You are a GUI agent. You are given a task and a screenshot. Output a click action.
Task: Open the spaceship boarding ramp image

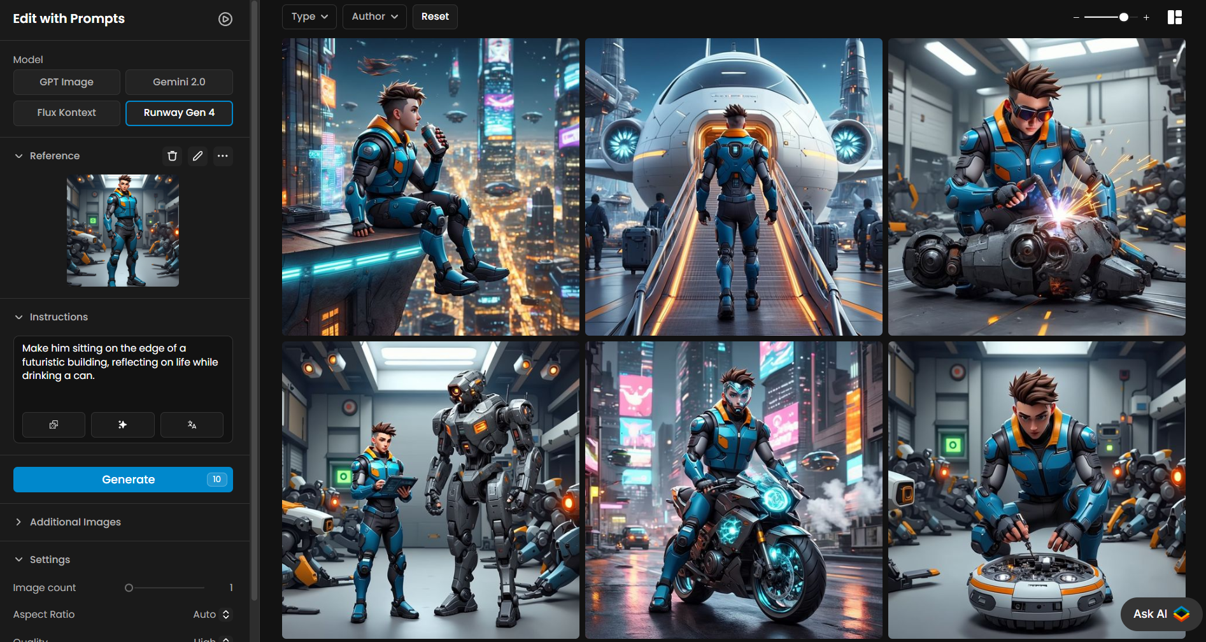tap(734, 187)
